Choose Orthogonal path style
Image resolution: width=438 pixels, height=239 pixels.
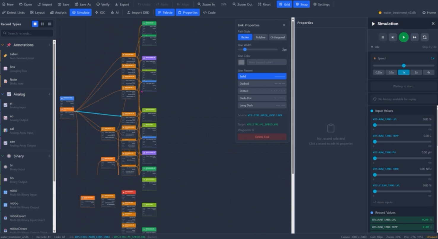(x=278, y=37)
